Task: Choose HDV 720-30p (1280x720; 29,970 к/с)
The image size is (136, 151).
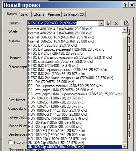Action: (75, 98)
